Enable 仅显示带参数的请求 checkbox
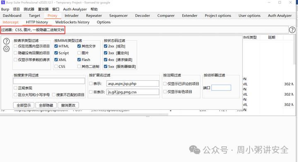The height and width of the screenshot is (162, 298). point(16,60)
